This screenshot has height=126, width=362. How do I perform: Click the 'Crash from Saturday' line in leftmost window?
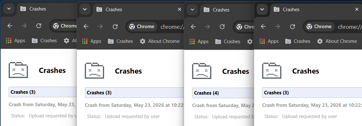tap(42, 104)
